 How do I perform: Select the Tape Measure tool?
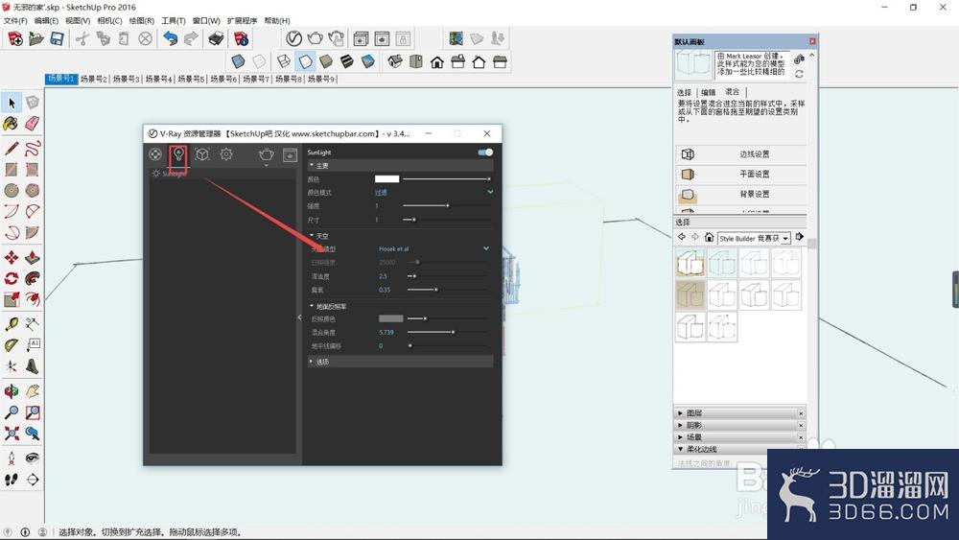point(11,323)
